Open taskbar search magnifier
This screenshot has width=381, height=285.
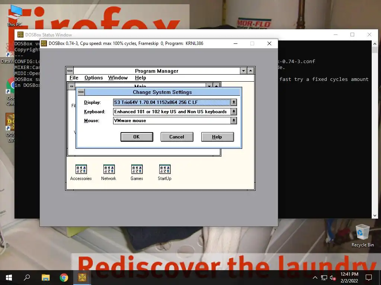coord(27,278)
